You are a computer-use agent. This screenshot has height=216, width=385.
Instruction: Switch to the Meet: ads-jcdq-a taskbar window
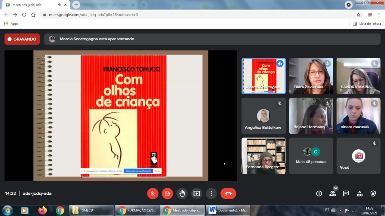coord(182,210)
